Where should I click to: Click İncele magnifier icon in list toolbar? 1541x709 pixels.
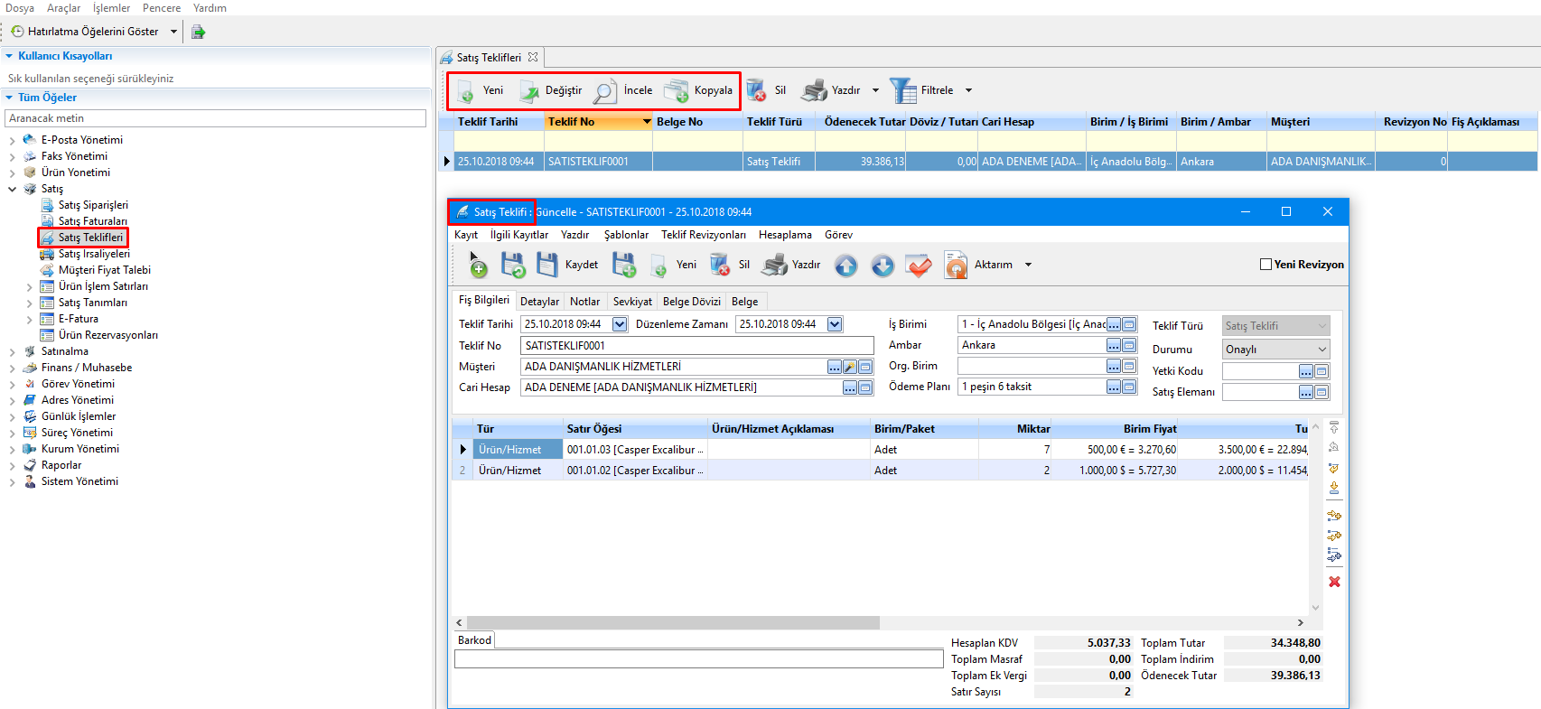click(604, 91)
